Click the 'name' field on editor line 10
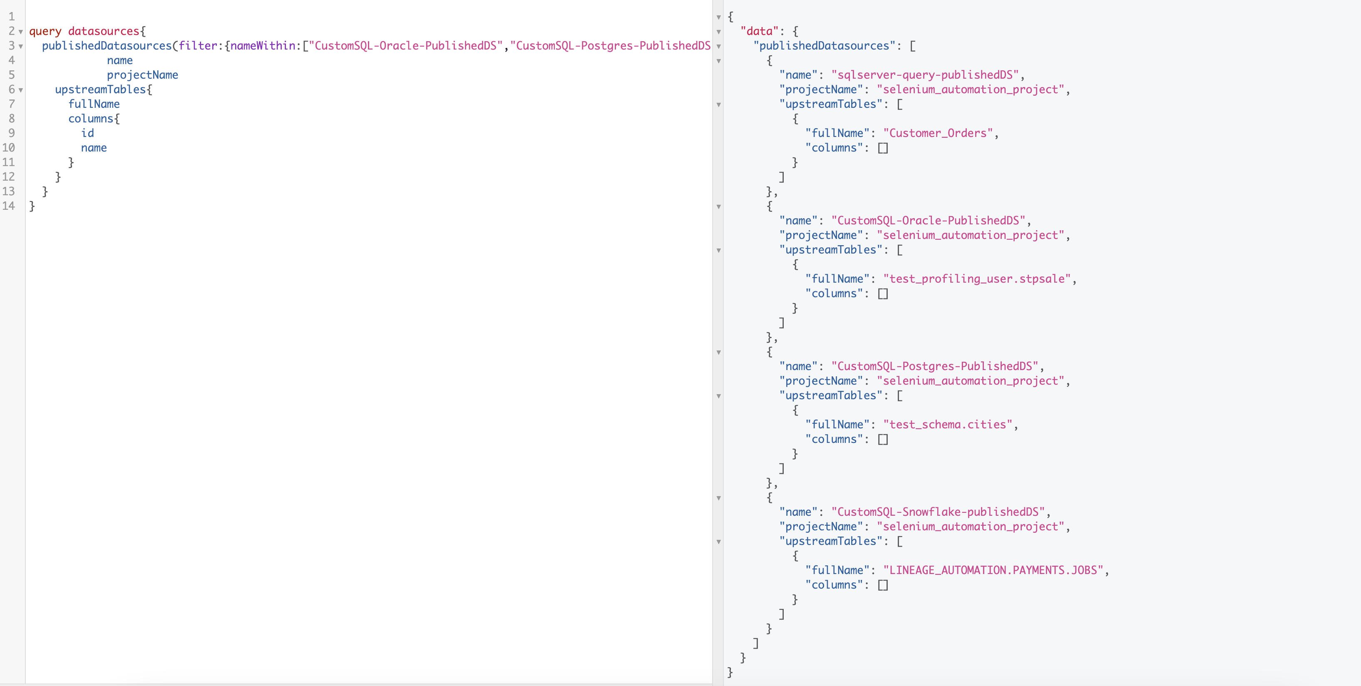1361x686 pixels. (x=94, y=148)
